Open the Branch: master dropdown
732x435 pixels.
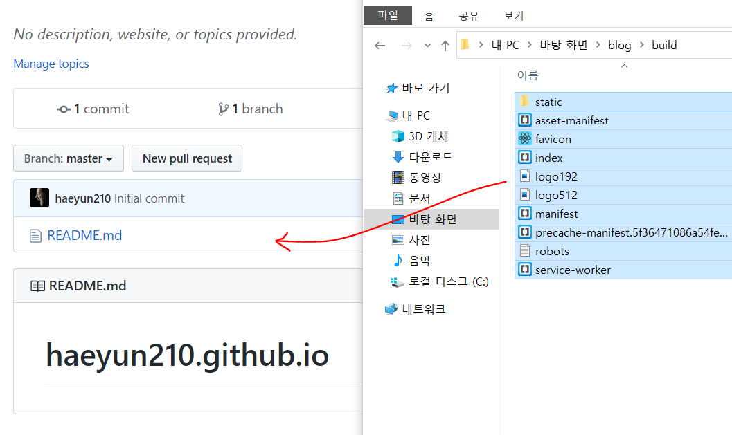tap(69, 158)
